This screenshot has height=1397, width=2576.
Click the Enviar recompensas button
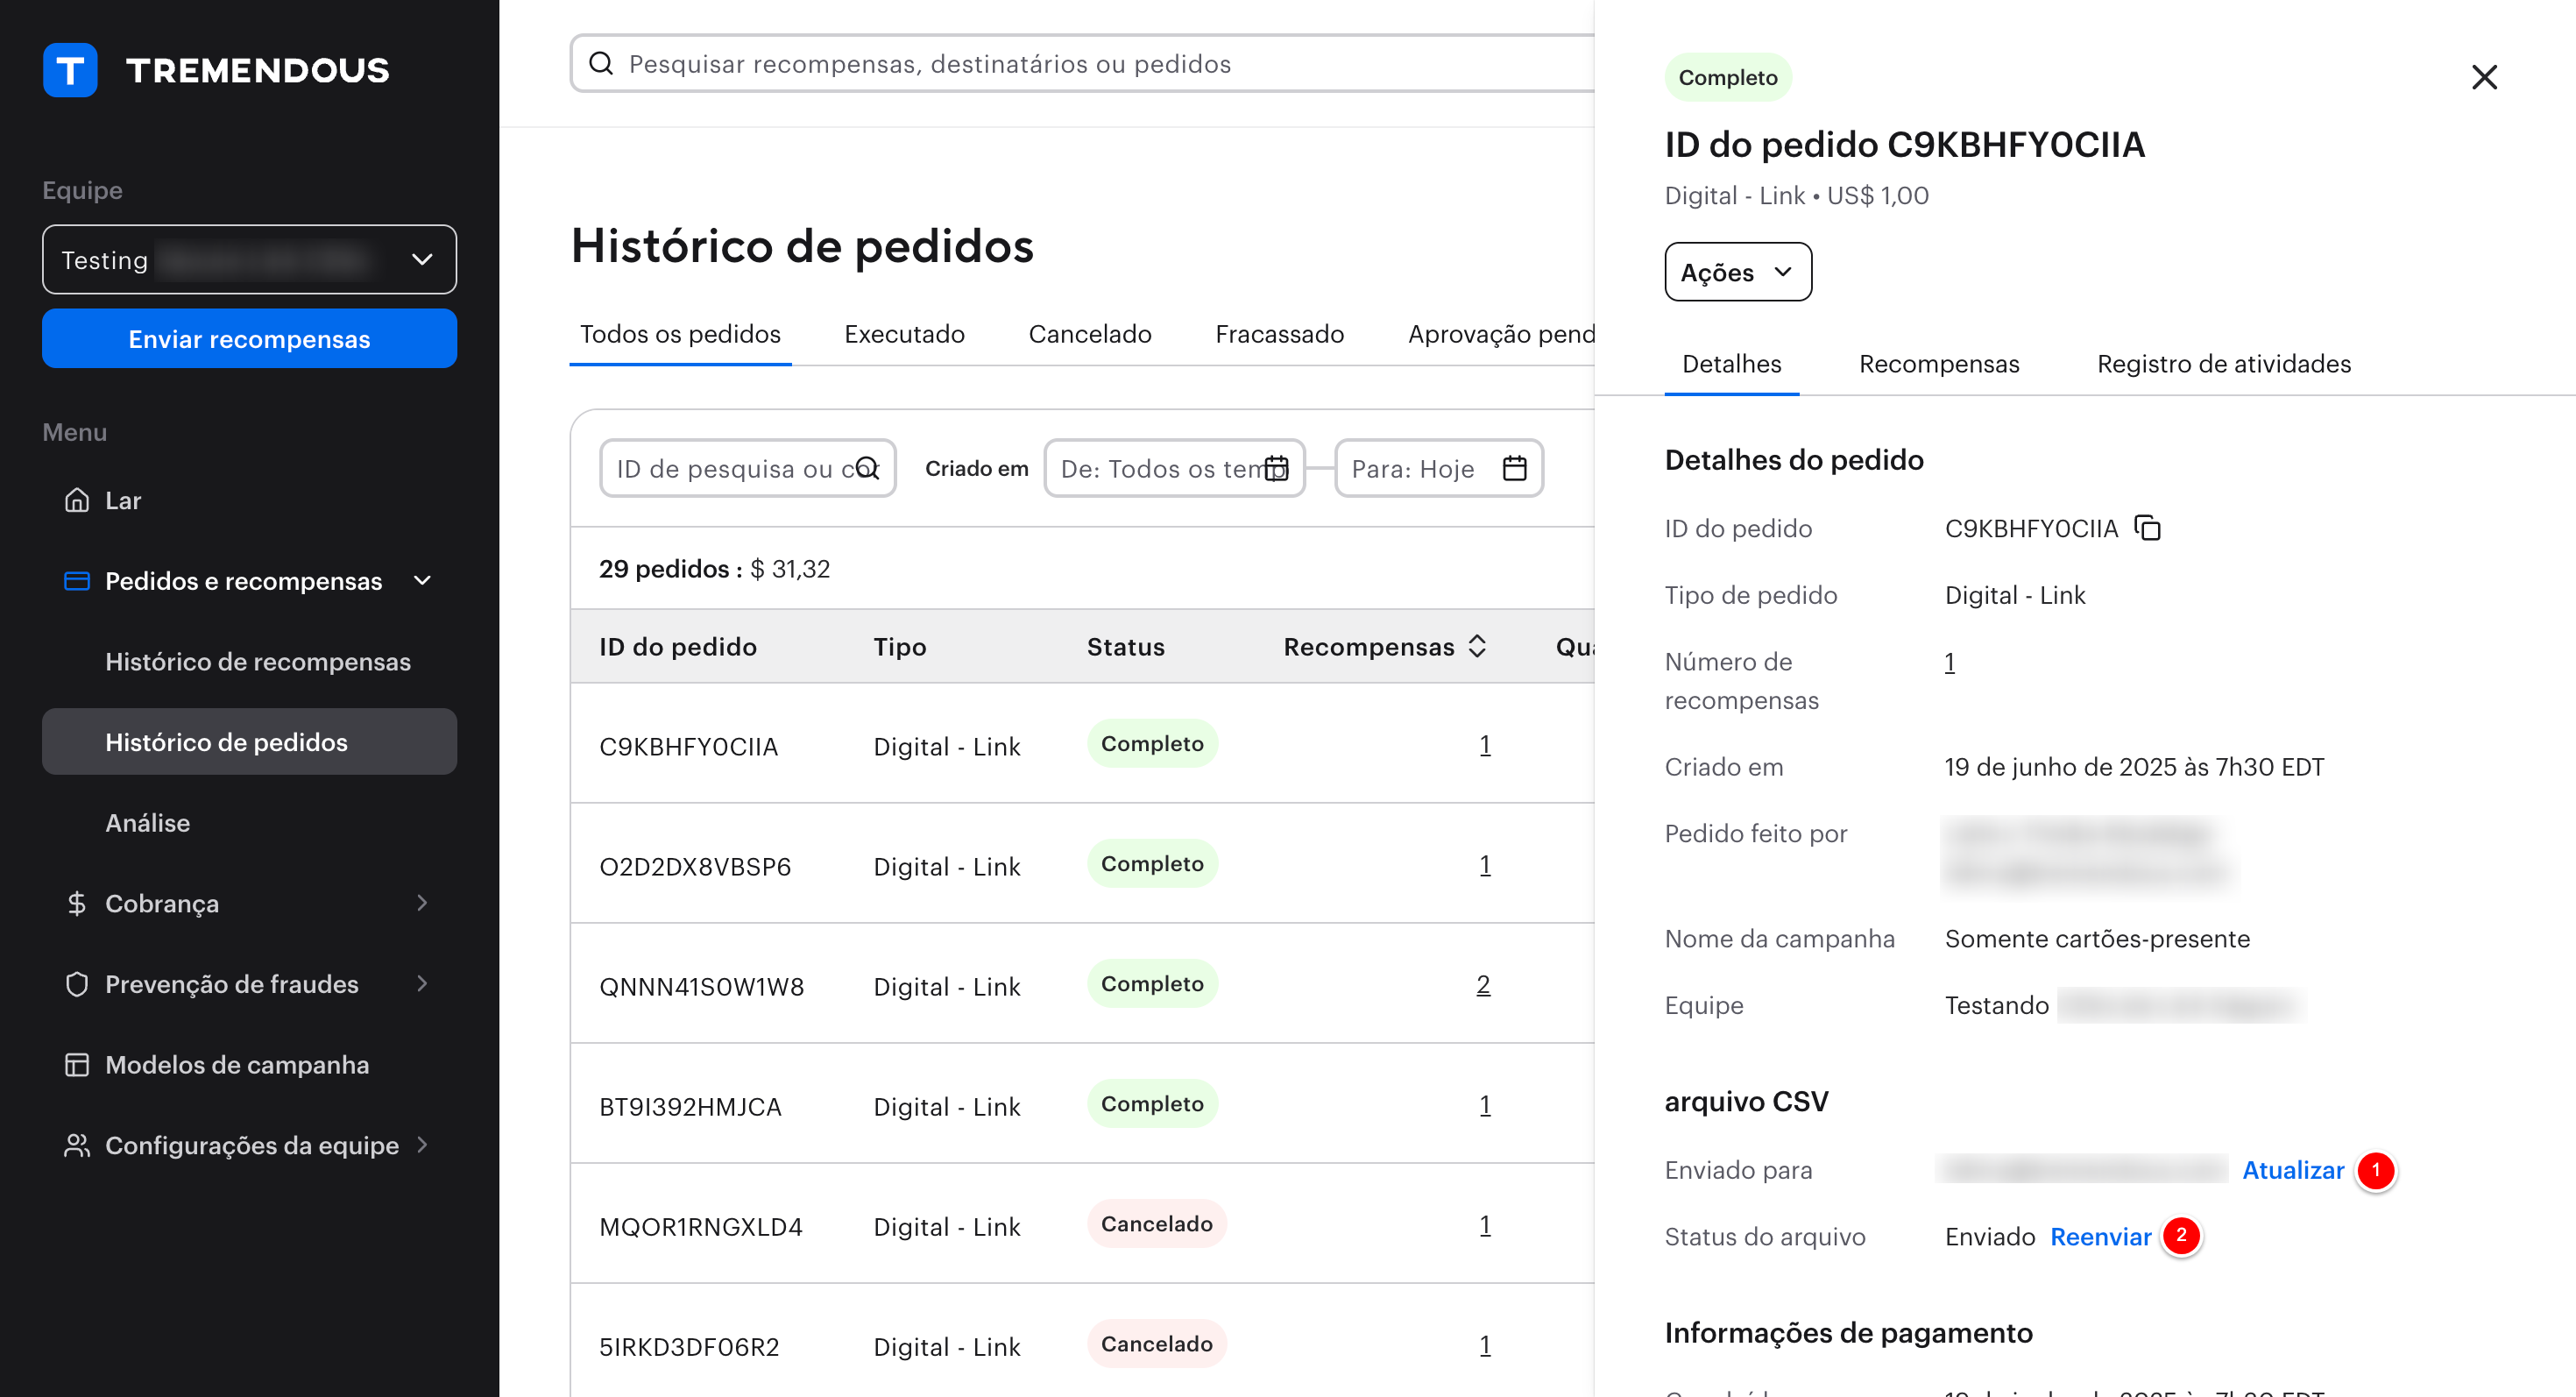coord(249,339)
